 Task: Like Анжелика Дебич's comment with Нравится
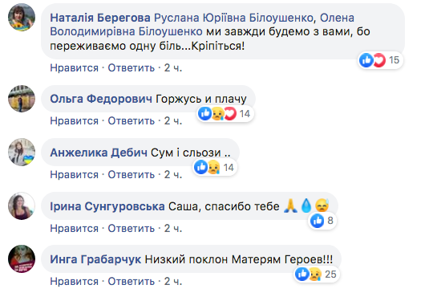[75, 175]
